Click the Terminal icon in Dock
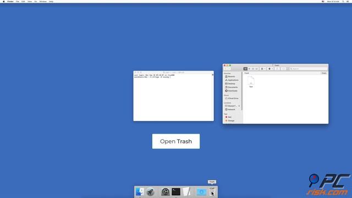Image resolution: width=352 pixels, height=198 pixels. click(176, 192)
